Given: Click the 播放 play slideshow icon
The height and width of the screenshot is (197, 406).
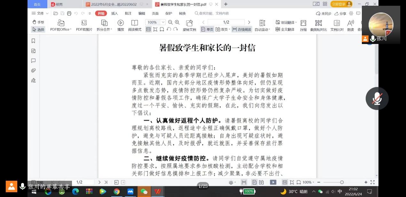Looking at the screenshot, I should pyautogui.click(x=121, y=23).
